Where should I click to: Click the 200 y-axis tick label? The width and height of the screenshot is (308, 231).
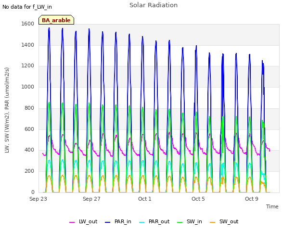tap(29, 171)
